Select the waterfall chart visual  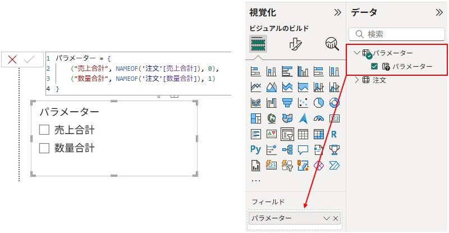click(272, 103)
